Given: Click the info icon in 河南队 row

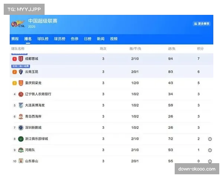Looking at the screenshot, I should (210, 150).
